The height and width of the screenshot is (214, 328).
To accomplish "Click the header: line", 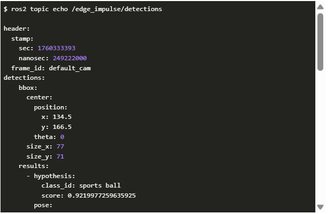I will coord(17,29).
